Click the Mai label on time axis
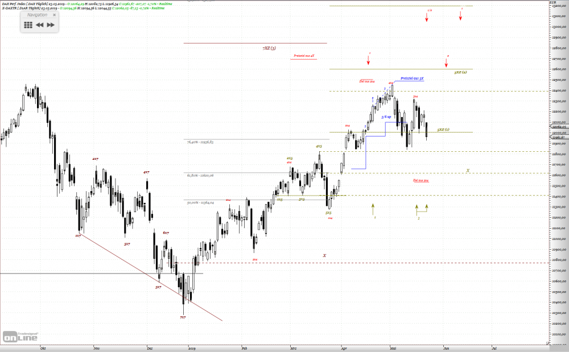This screenshot has height=352, width=569. [x=393, y=349]
